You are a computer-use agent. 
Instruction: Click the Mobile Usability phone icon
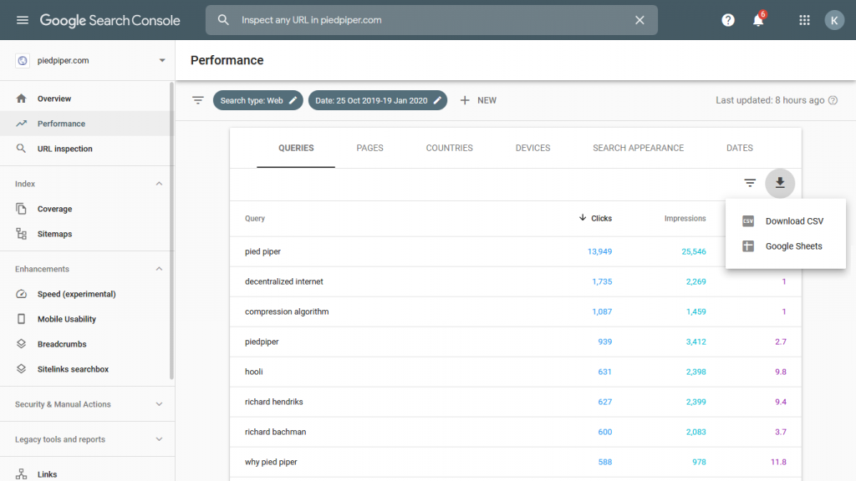click(x=21, y=318)
